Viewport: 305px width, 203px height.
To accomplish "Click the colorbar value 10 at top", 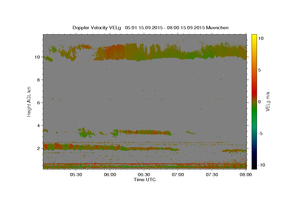I will pos(261,38).
